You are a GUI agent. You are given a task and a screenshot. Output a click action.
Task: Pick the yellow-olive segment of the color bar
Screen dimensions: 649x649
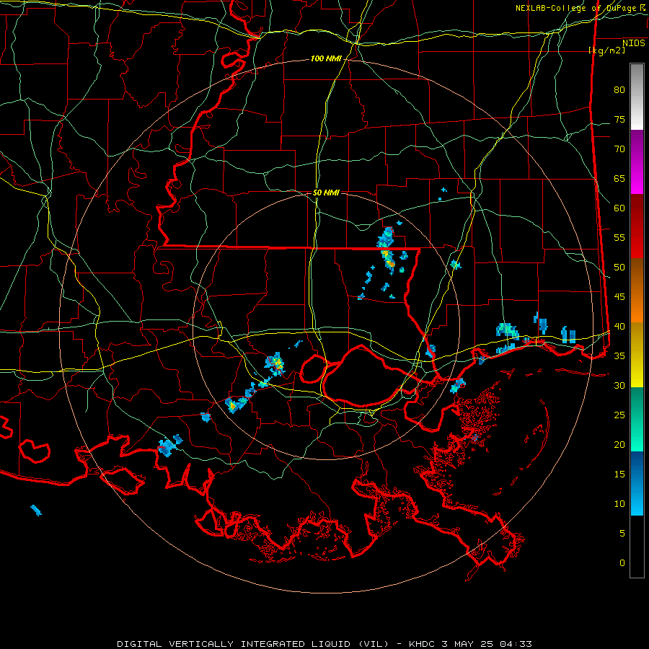coord(637,355)
